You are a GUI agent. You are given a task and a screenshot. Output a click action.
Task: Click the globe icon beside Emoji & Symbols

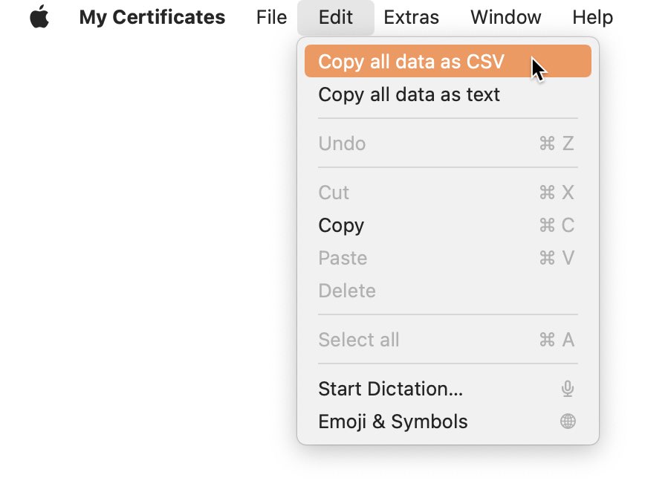click(568, 421)
